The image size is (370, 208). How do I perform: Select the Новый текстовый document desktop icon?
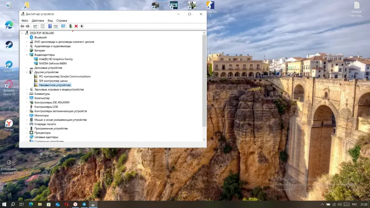tap(356, 9)
